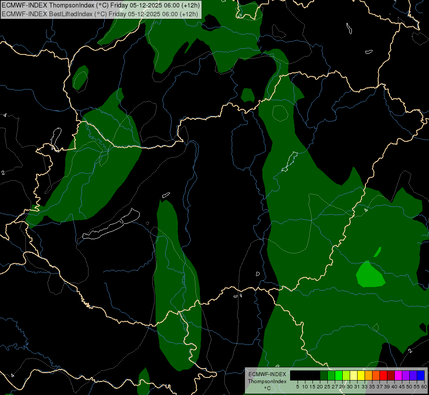Click the legend scale value 50

409,387
